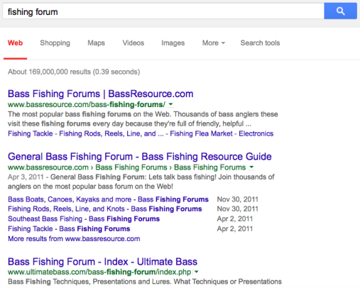Image resolution: width=360 pixels, height=288 pixels.
Task: Open 'Bass Boats, Canoes, Kayaks and more' link
Action: click(108, 199)
